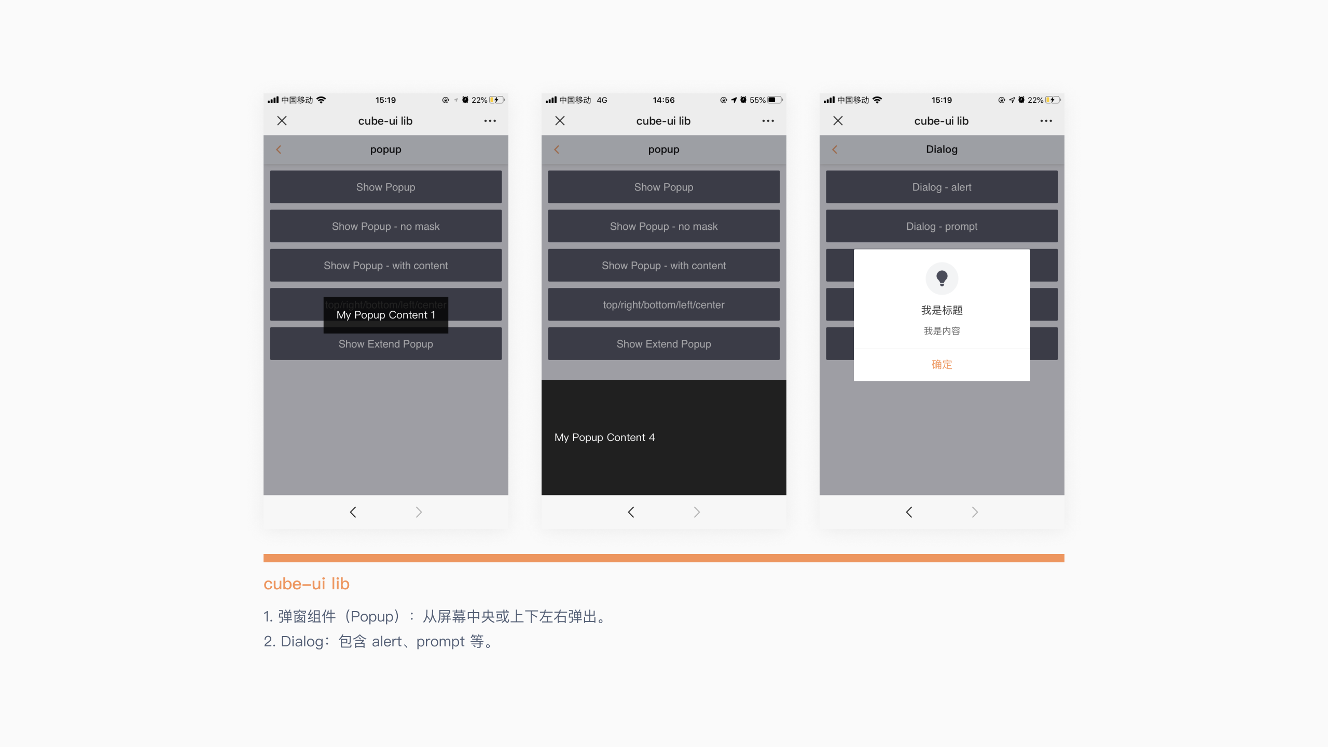Tap Show Popup - with content on middle phone
This screenshot has width=1328, height=747.
point(663,266)
